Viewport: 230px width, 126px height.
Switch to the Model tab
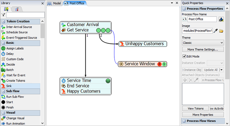coord(54,3)
